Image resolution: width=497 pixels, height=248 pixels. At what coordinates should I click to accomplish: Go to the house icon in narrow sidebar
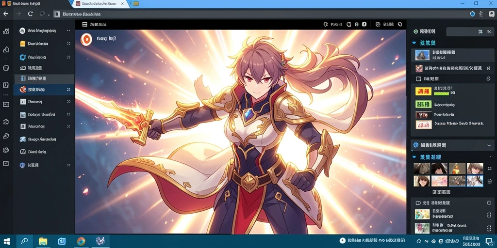coord(6,122)
